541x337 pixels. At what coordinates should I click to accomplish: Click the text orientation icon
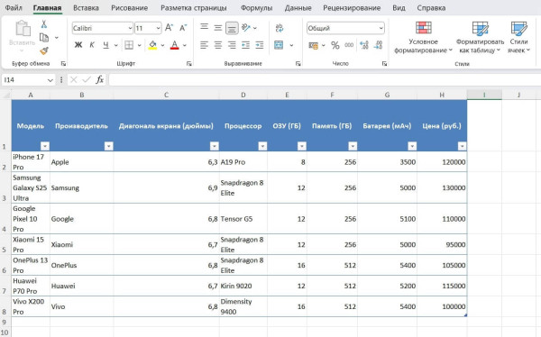click(x=246, y=28)
